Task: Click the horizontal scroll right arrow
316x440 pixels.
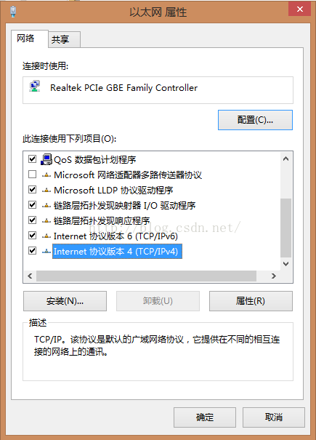Action: pyautogui.click(x=274, y=276)
